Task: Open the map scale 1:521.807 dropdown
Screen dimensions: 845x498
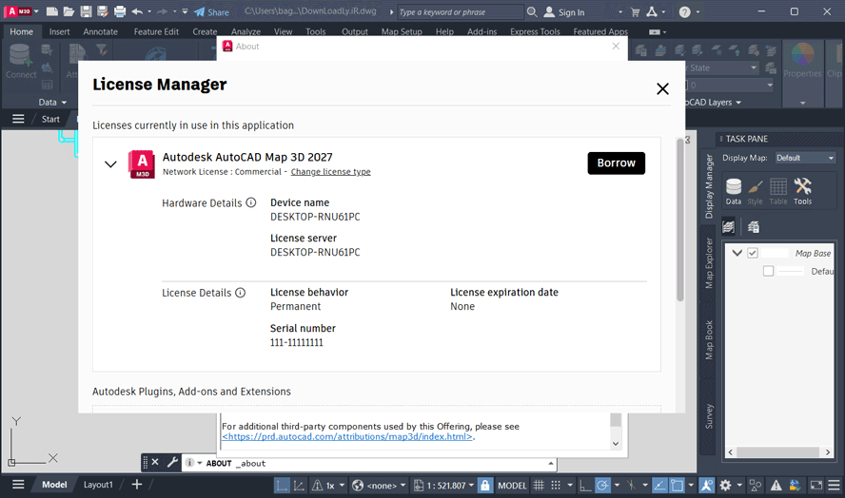Action: pos(444,485)
